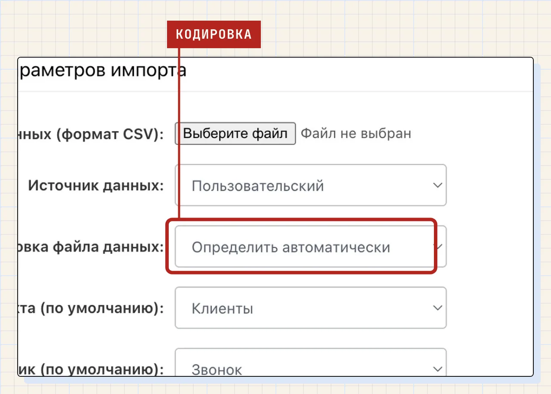Expand the 'Звонок' dropdown
This screenshot has width=551, height=394.
pos(310,362)
